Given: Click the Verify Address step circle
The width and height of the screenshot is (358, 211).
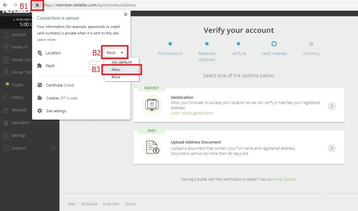Looking at the screenshot, I should pyautogui.click(x=274, y=44).
